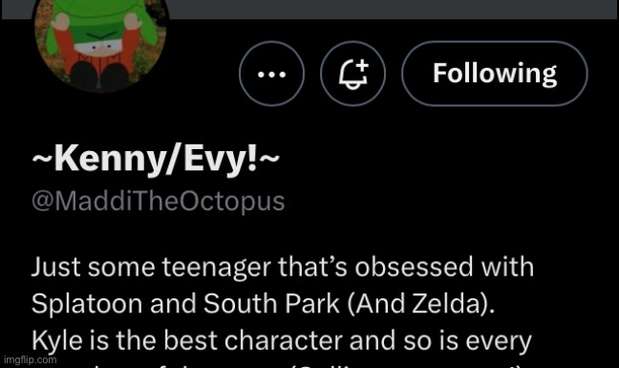Image resolution: width=619 pixels, height=368 pixels.
Task: Open the imgflip.com watermark link
Action: click(x=30, y=359)
